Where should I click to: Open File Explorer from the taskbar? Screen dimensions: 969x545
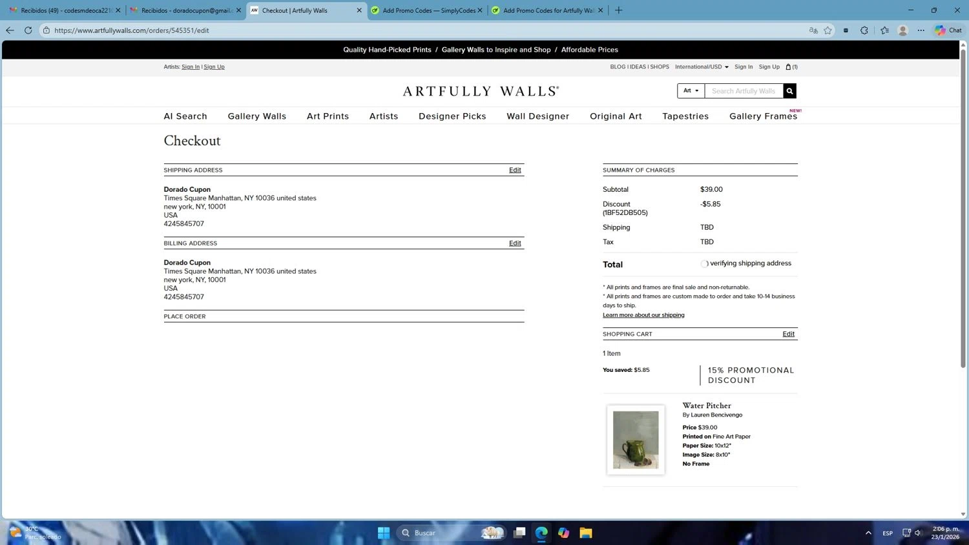[x=586, y=533]
